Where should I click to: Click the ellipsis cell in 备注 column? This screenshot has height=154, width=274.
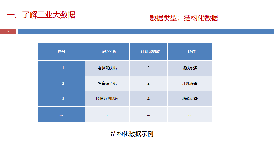pos(190,114)
